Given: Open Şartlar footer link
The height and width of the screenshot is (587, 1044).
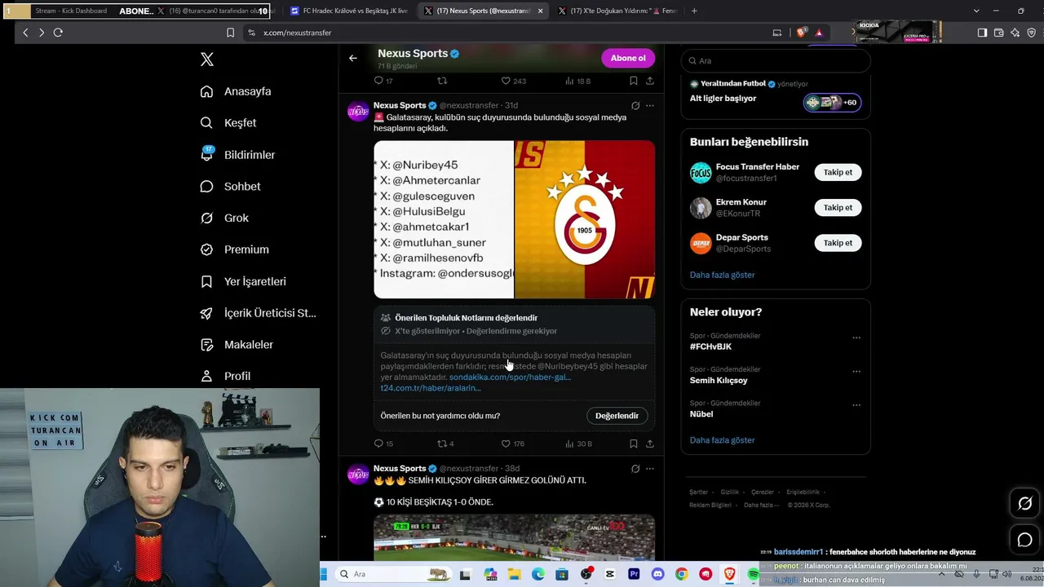Looking at the screenshot, I should coord(698,492).
